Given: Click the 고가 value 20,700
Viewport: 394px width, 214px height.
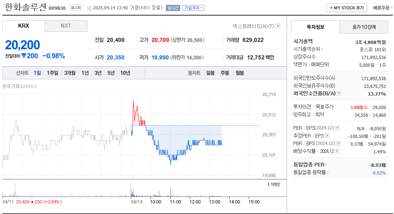Looking at the screenshot, I should click(x=160, y=40).
